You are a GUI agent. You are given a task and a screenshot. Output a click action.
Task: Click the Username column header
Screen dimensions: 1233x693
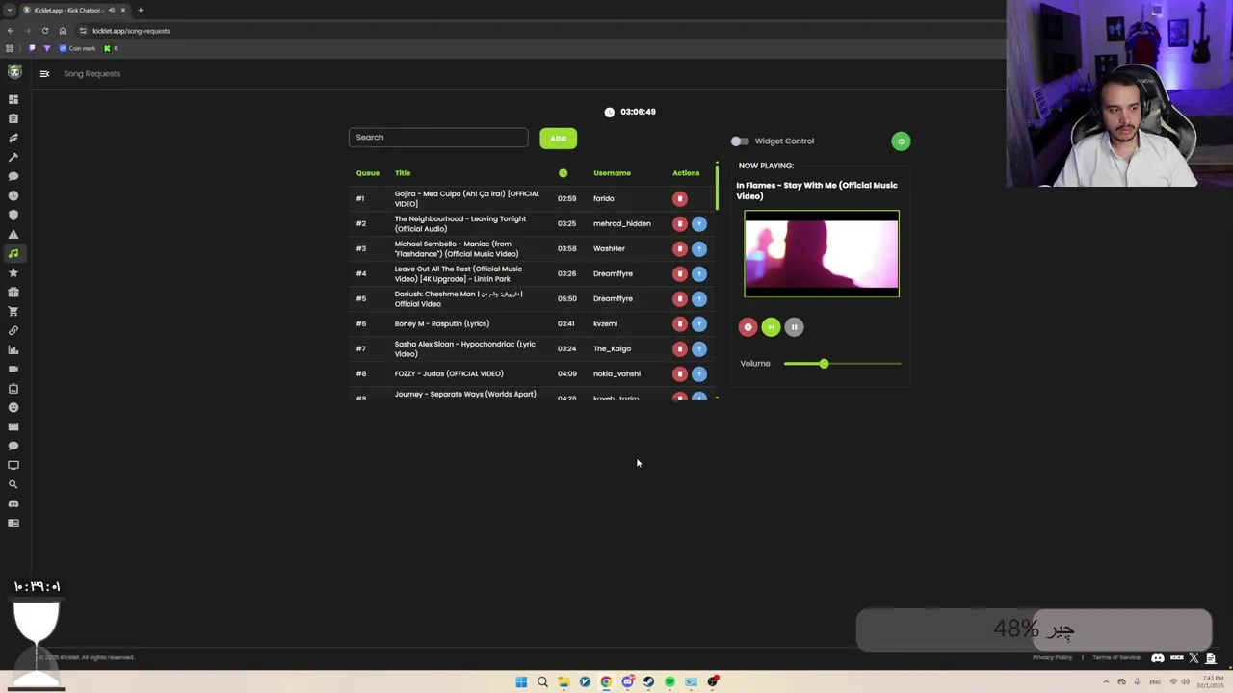(x=612, y=173)
